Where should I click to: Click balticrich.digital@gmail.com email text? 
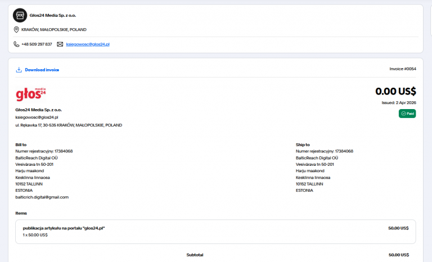click(x=42, y=197)
